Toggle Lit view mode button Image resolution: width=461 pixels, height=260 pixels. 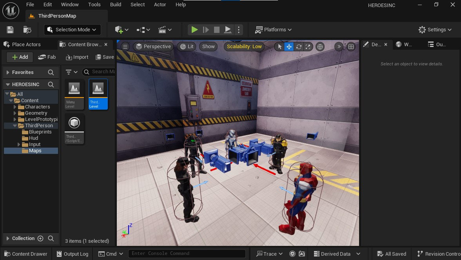point(187,47)
